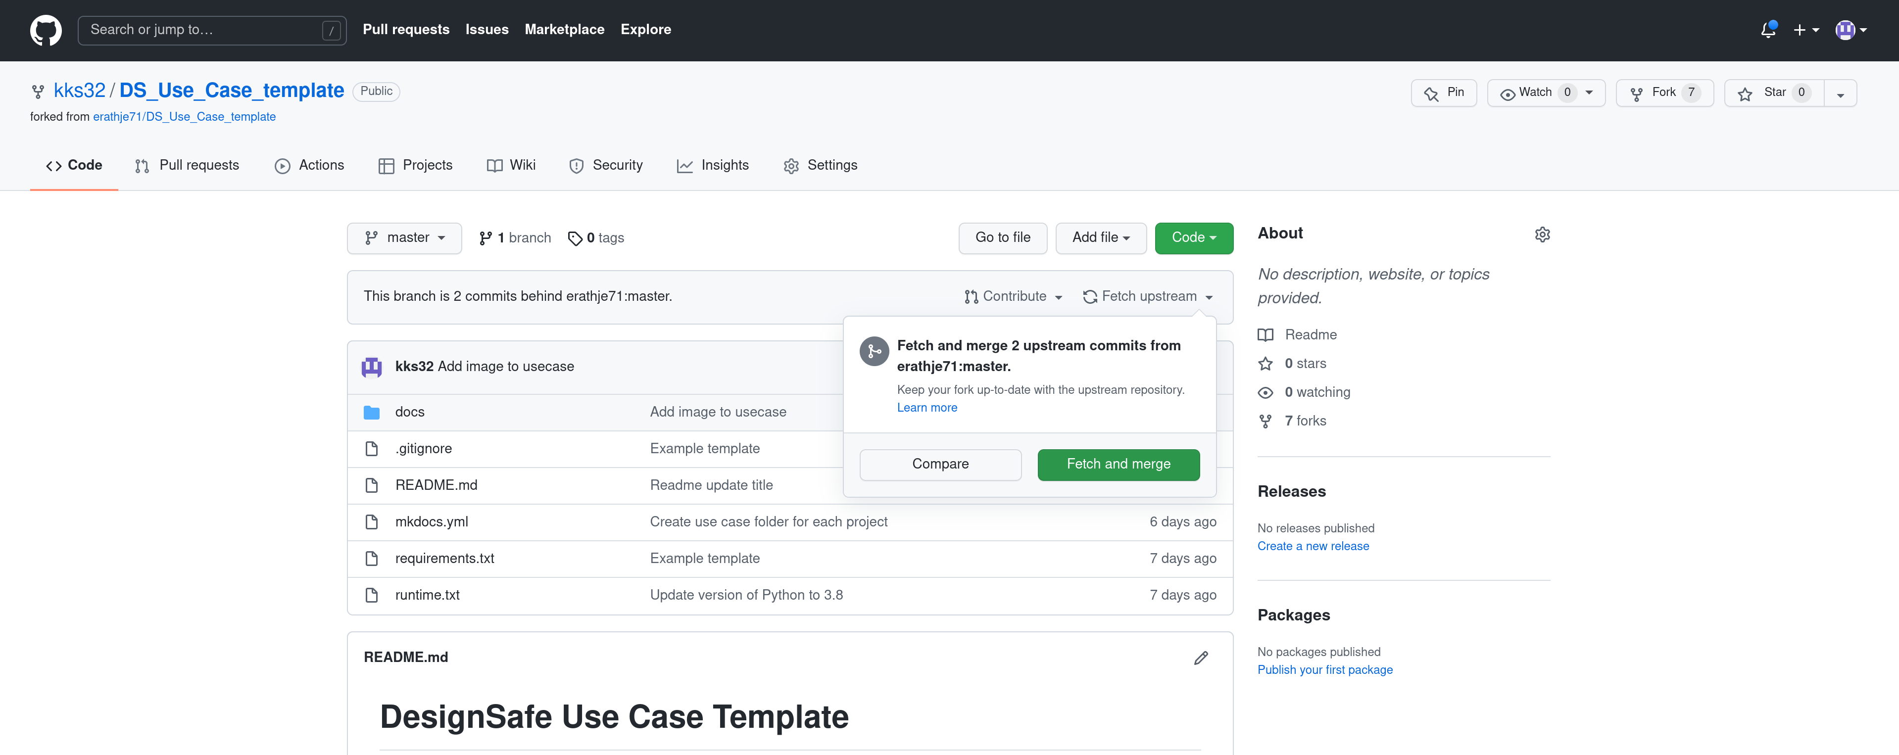Open the Insights tab
Screen dimensions: 1899x755
click(713, 166)
